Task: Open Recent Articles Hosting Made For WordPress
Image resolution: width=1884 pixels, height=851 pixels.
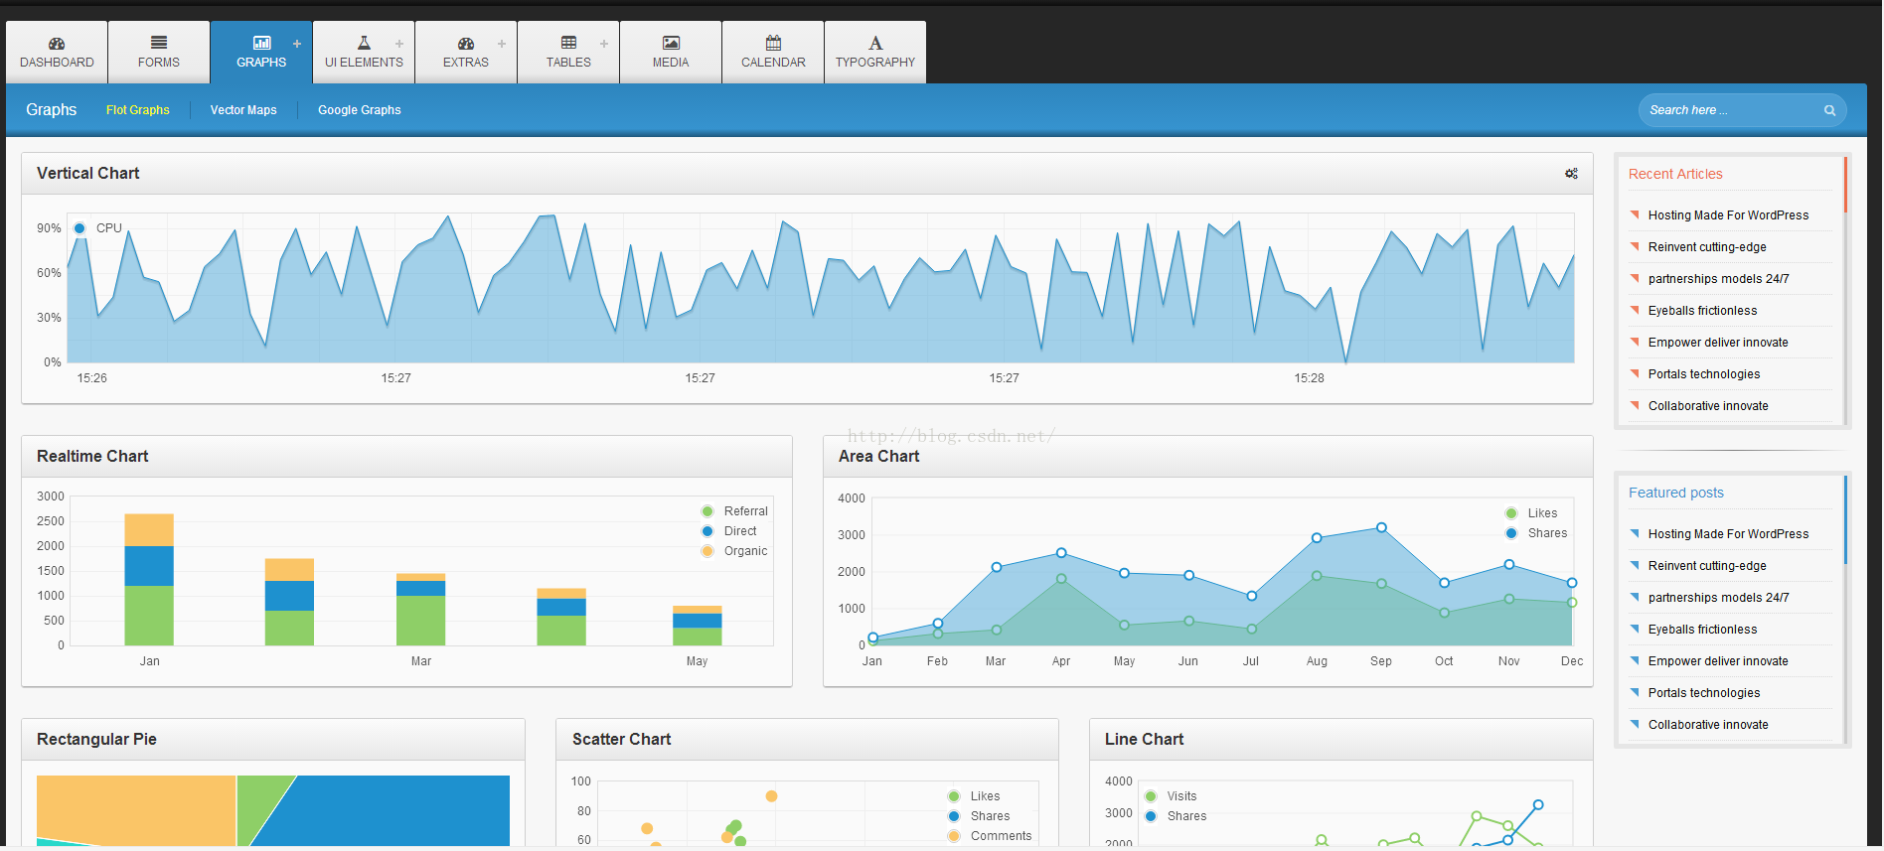Action: pos(1728,215)
